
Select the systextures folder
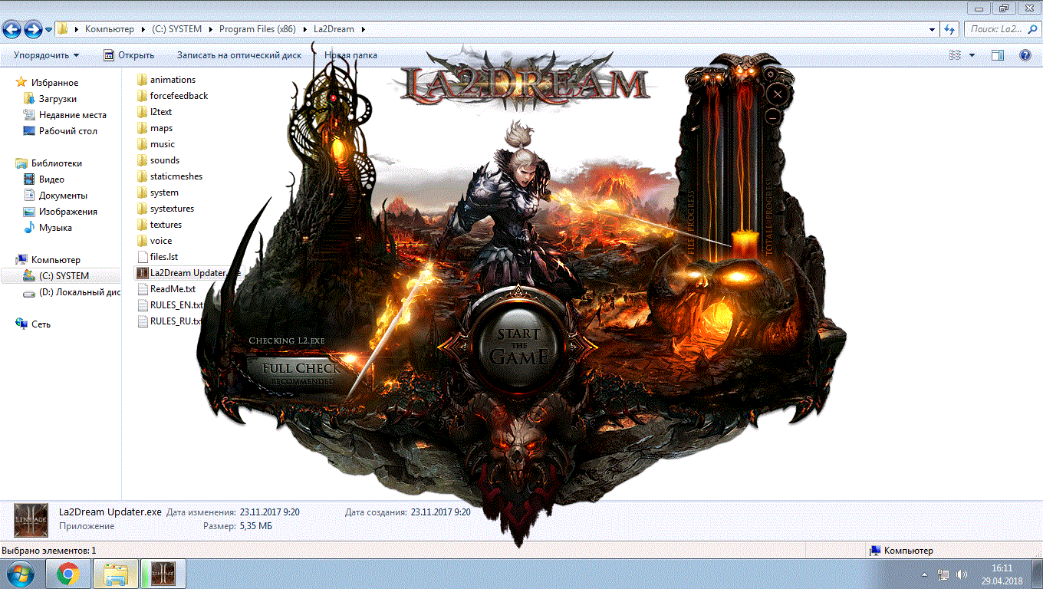[x=166, y=209]
